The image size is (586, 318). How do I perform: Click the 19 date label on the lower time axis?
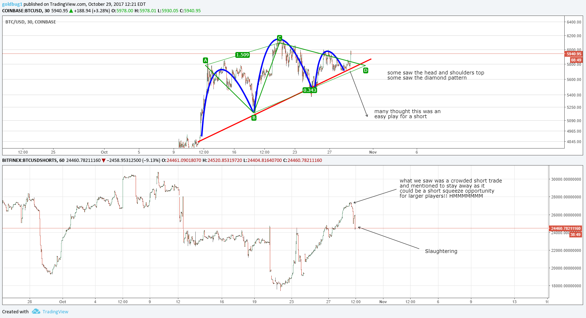click(254, 302)
